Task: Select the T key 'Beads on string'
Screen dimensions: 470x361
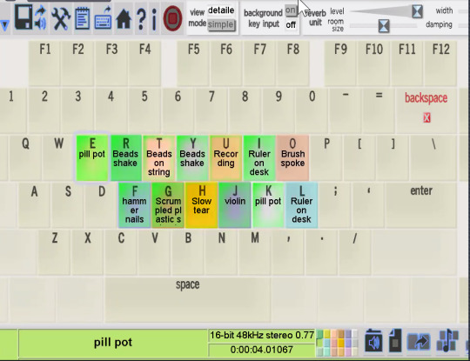Action: click(x=159, y=157)
